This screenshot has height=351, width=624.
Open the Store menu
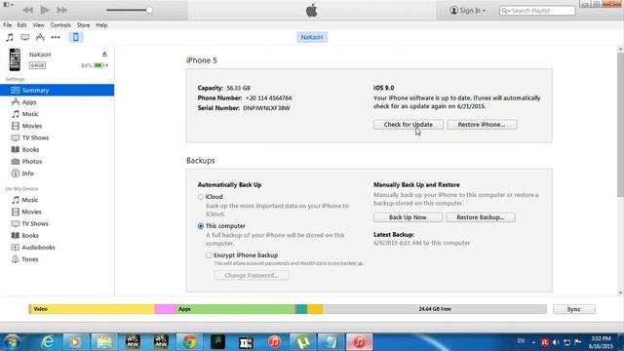83,25
